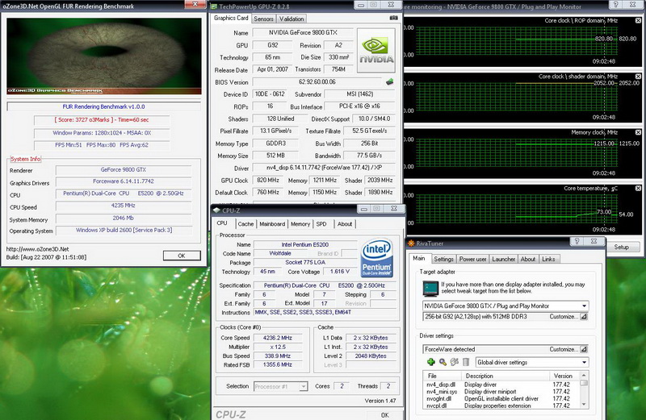The image size is (646, 420).
Task: Select the nv4_mini.sys row in driver list
Action: 501,392
